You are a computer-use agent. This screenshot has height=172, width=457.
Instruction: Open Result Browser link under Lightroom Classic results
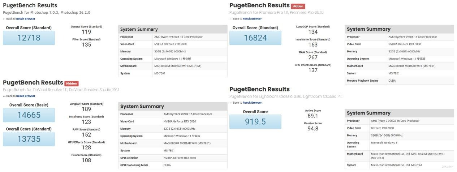click(252, 103)
